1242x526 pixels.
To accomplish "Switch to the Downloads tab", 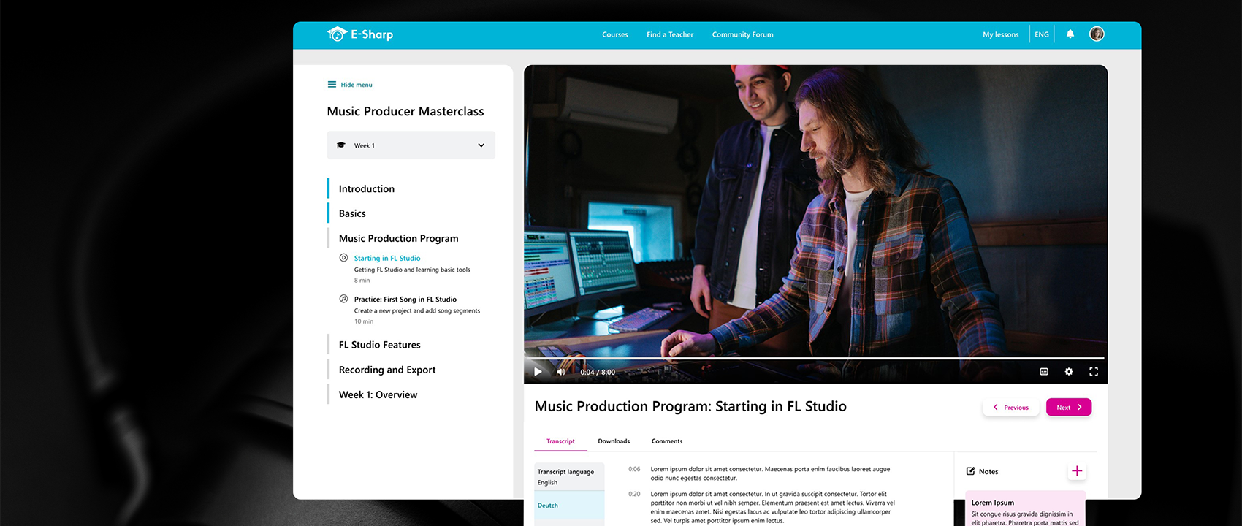I will tap(614, 441).
